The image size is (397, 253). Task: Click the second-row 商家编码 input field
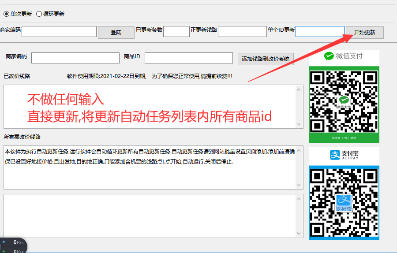75,58
